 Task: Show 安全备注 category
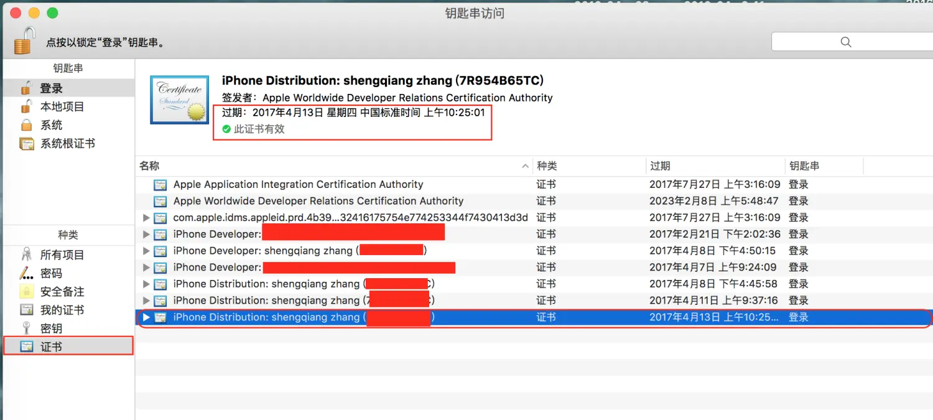point(68,291)
